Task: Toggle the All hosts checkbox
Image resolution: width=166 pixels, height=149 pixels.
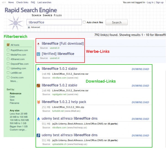Action: tap(8, 45)
